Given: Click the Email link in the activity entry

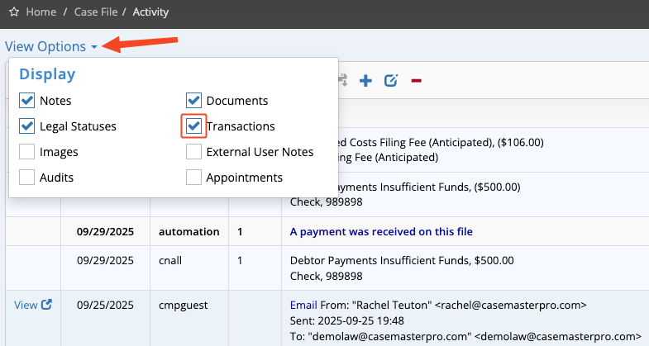Looking at the screenshot, I should click(303, 305).
